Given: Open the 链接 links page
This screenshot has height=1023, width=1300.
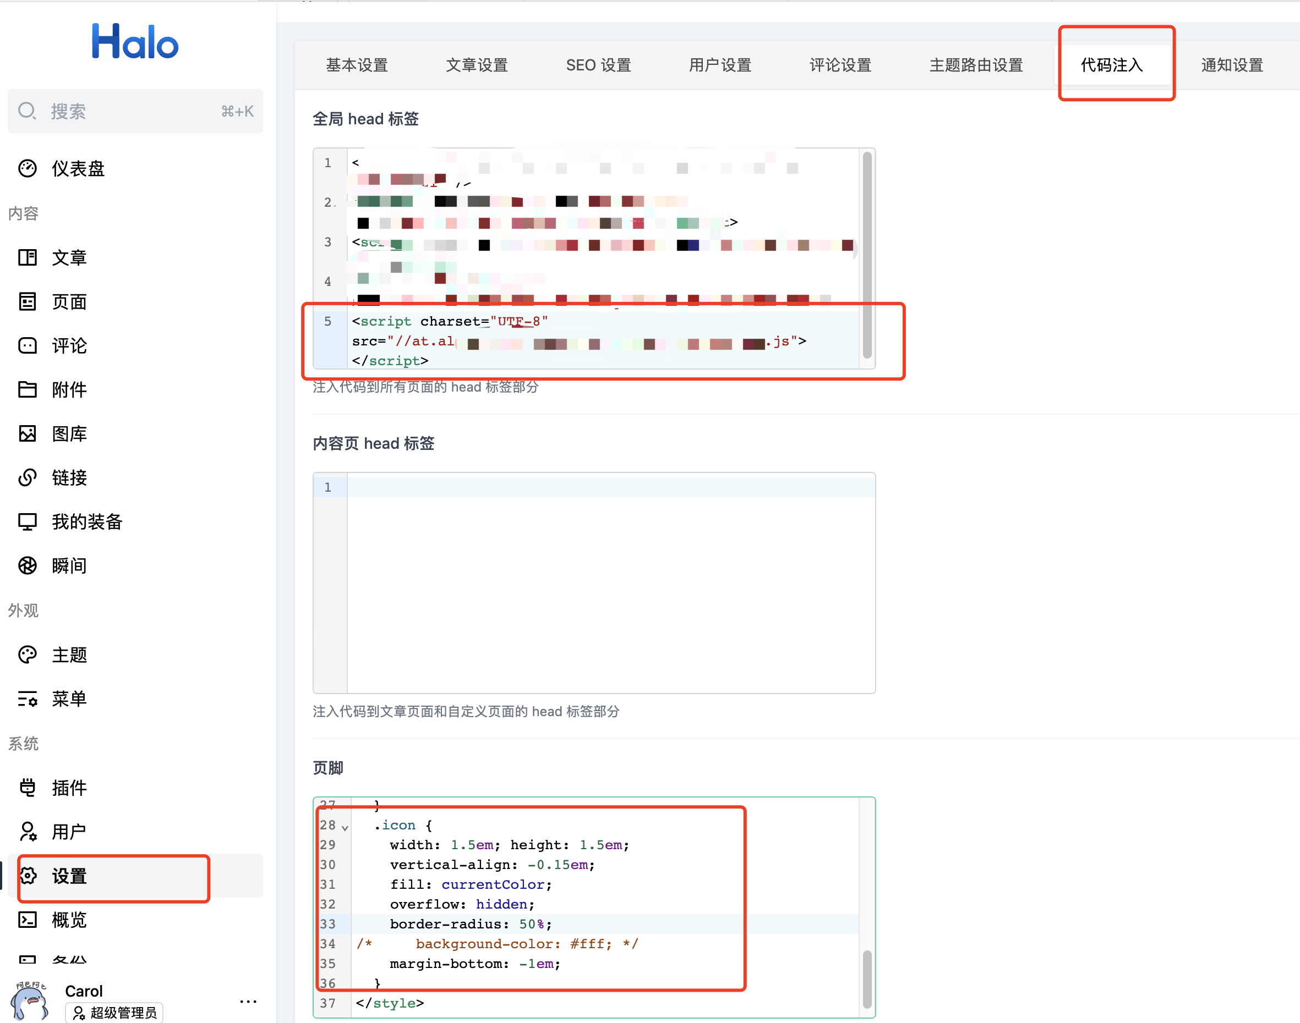Looking at the screenshot, I should point(69,477).
